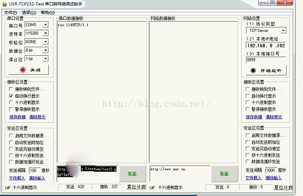Click the serial side 发送 send button
The image size is (303, 196).
point(132,174)
